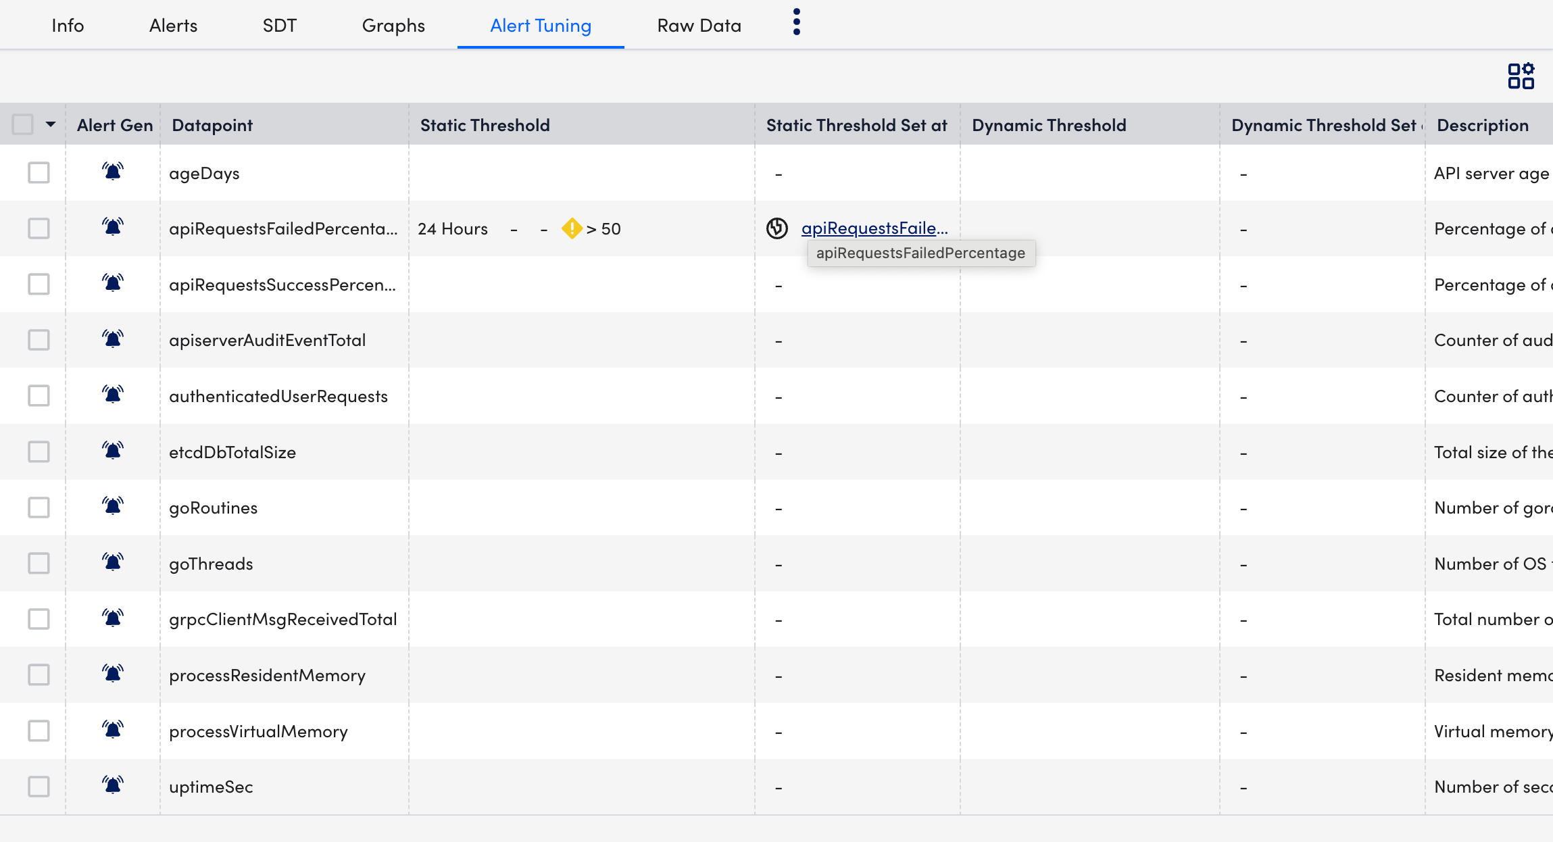Click the dynamic threshold sync icon for apiRequestsFailed
The width and height of the screenshot is (1553, 842).
point(779,228)
